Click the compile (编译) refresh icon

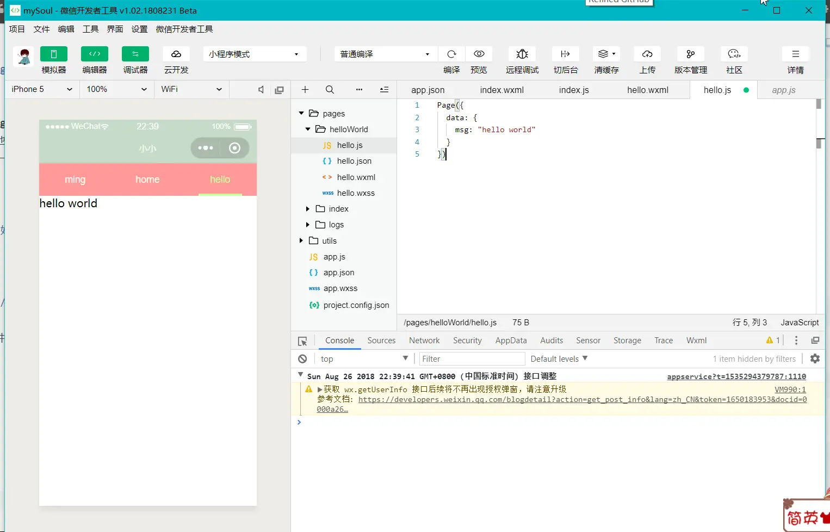[451, 54]
